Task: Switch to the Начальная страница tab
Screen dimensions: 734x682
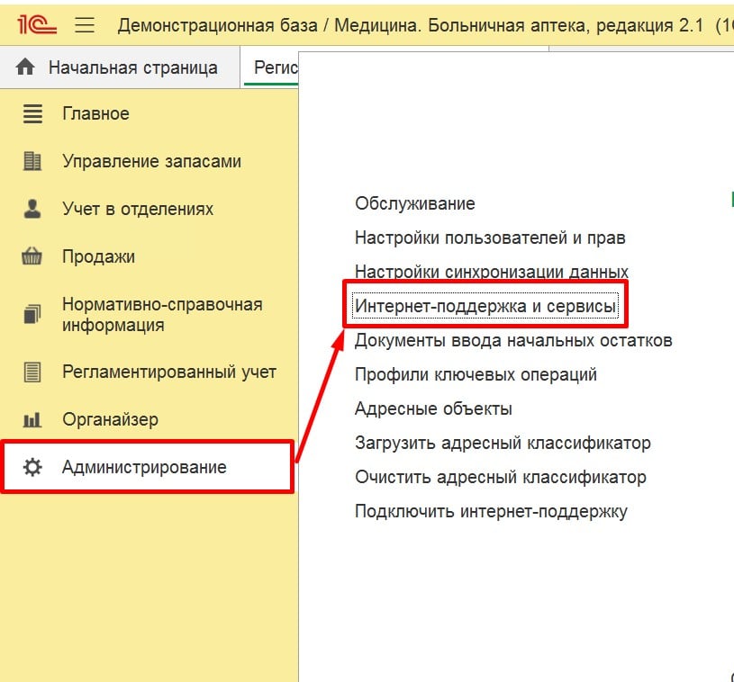Action: (x=132, y=67)
